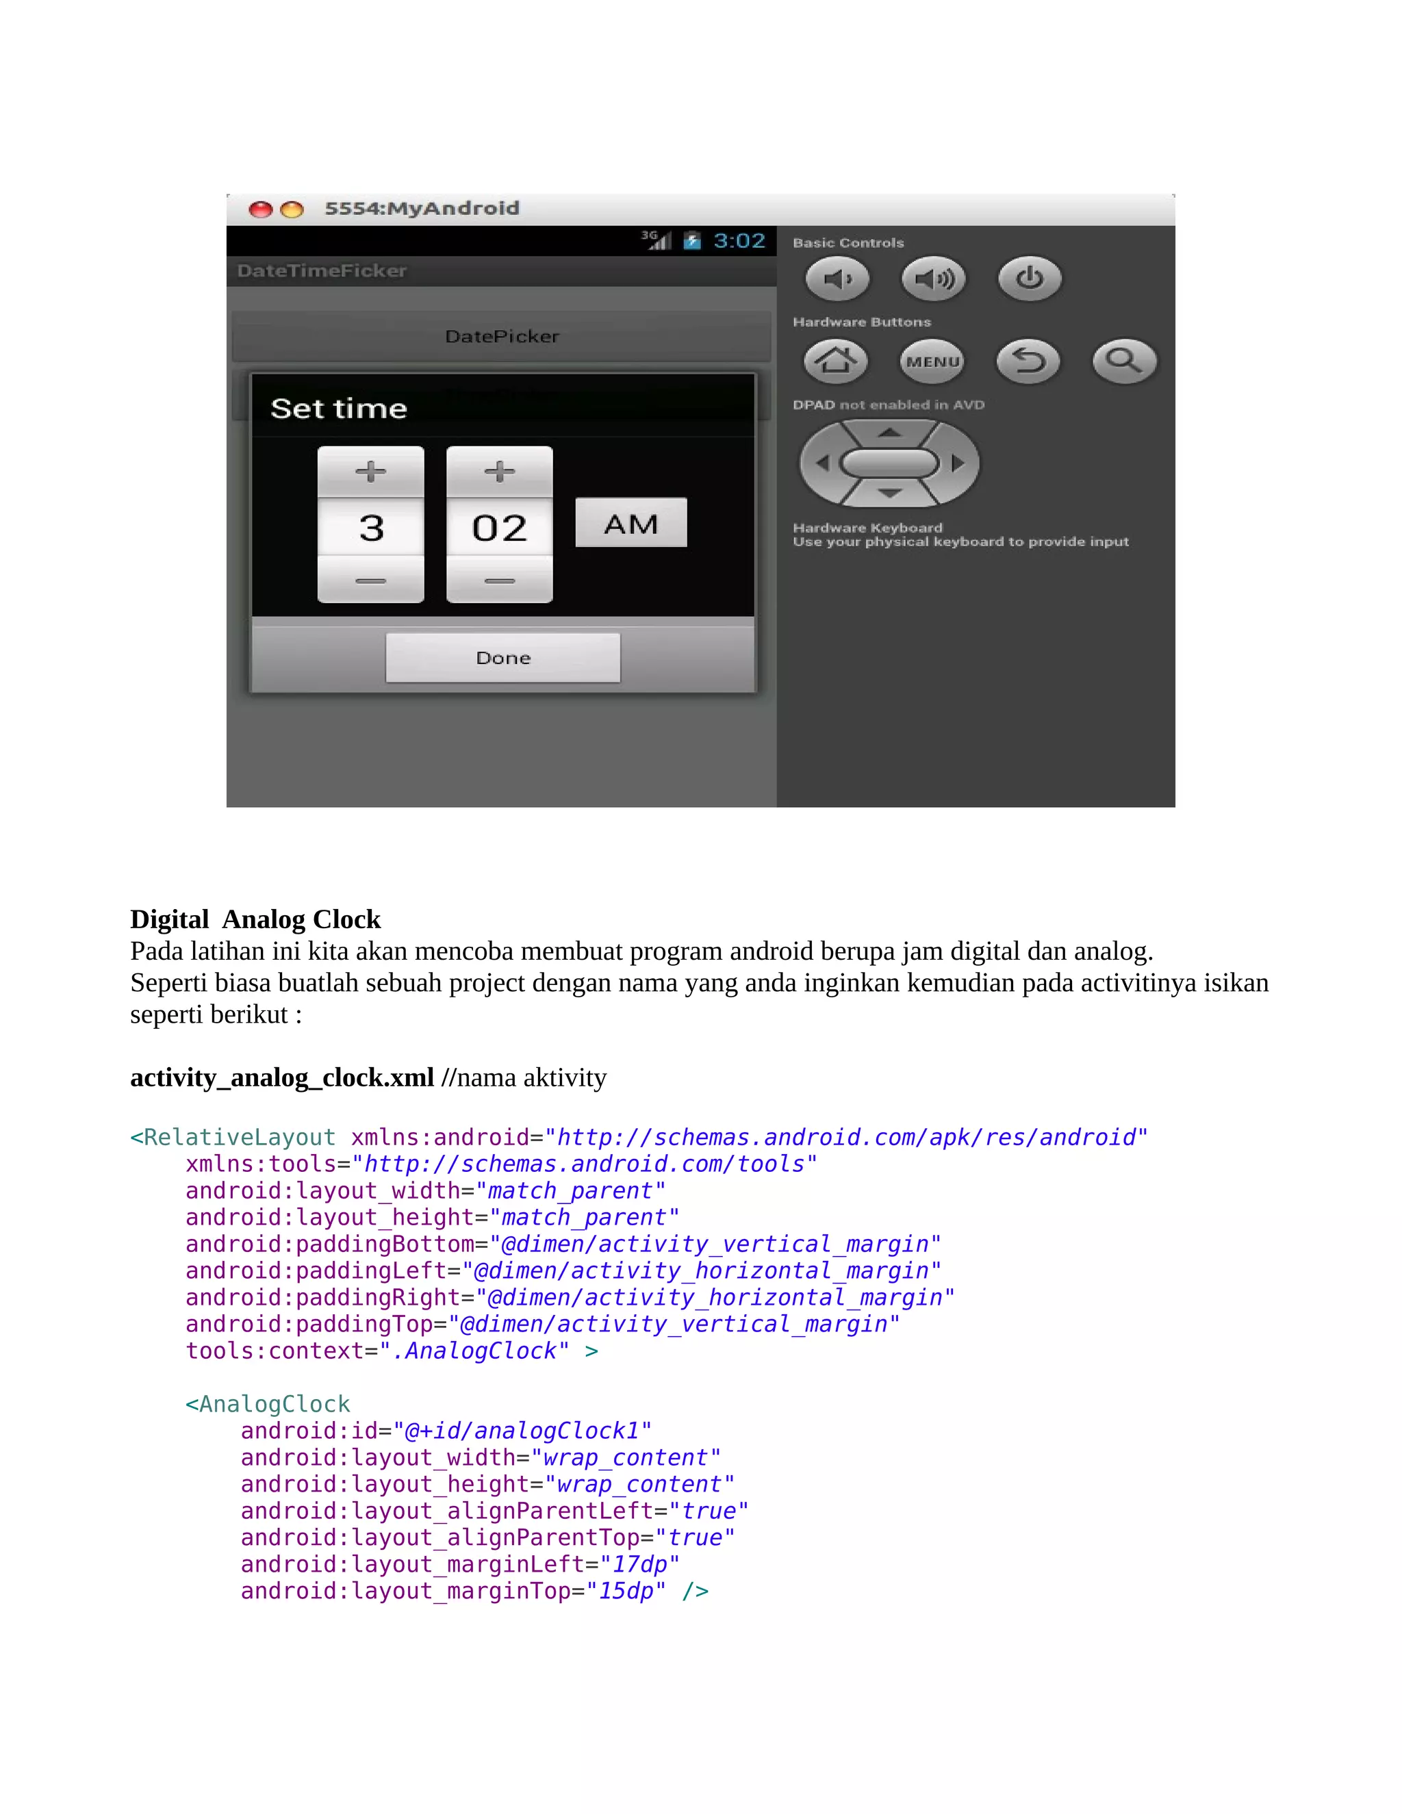Screen dimensions: 1402x1814
Task: Decrease the hour with the minus button
Action: point(370,580)
